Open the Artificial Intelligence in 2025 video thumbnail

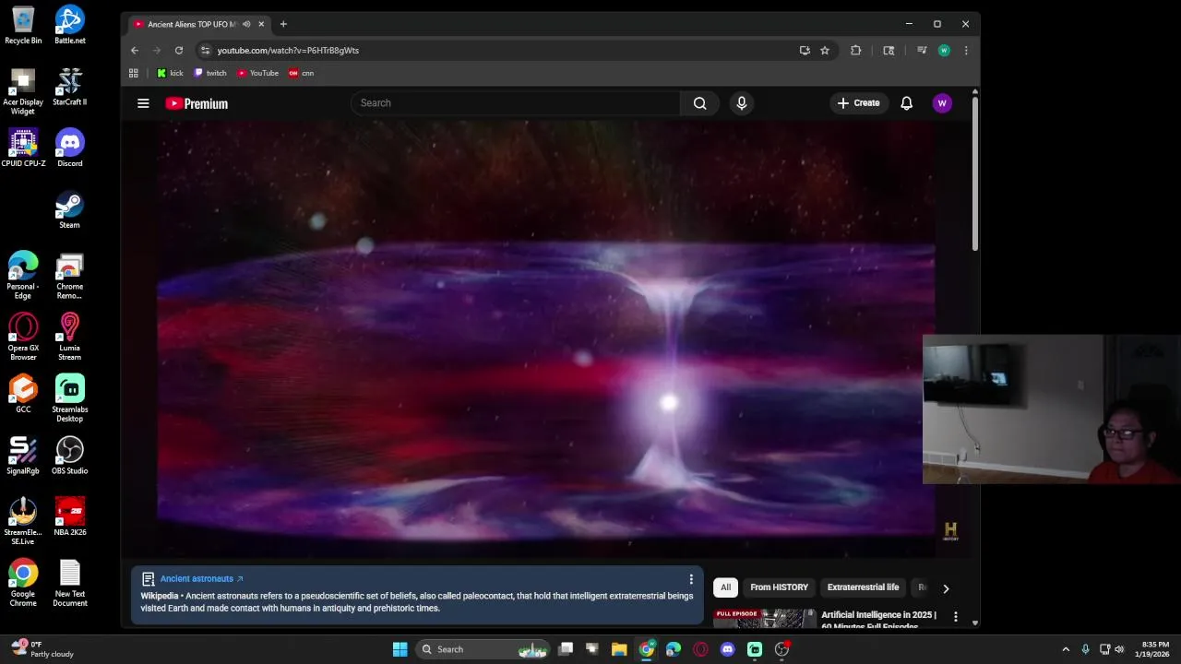(x=765, y=619)
